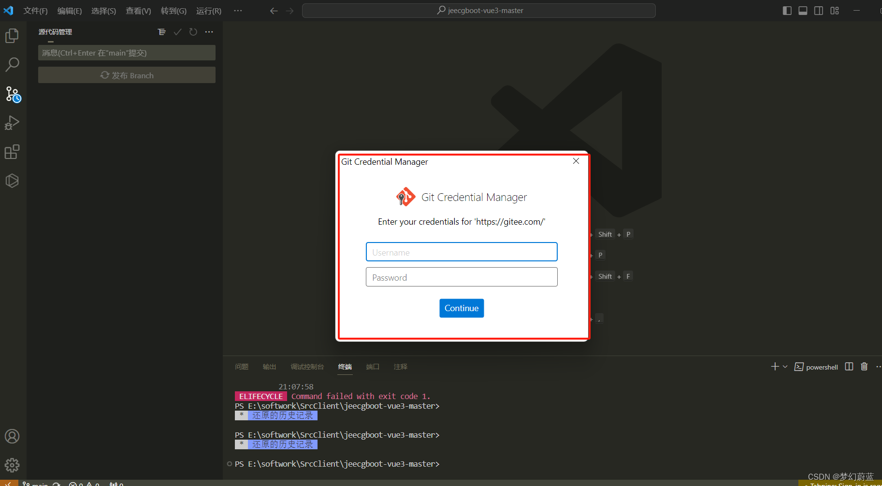The image size is (882, 486).
Task: Expand the new terminal launch profile dropdown
Action: (785, 367)
